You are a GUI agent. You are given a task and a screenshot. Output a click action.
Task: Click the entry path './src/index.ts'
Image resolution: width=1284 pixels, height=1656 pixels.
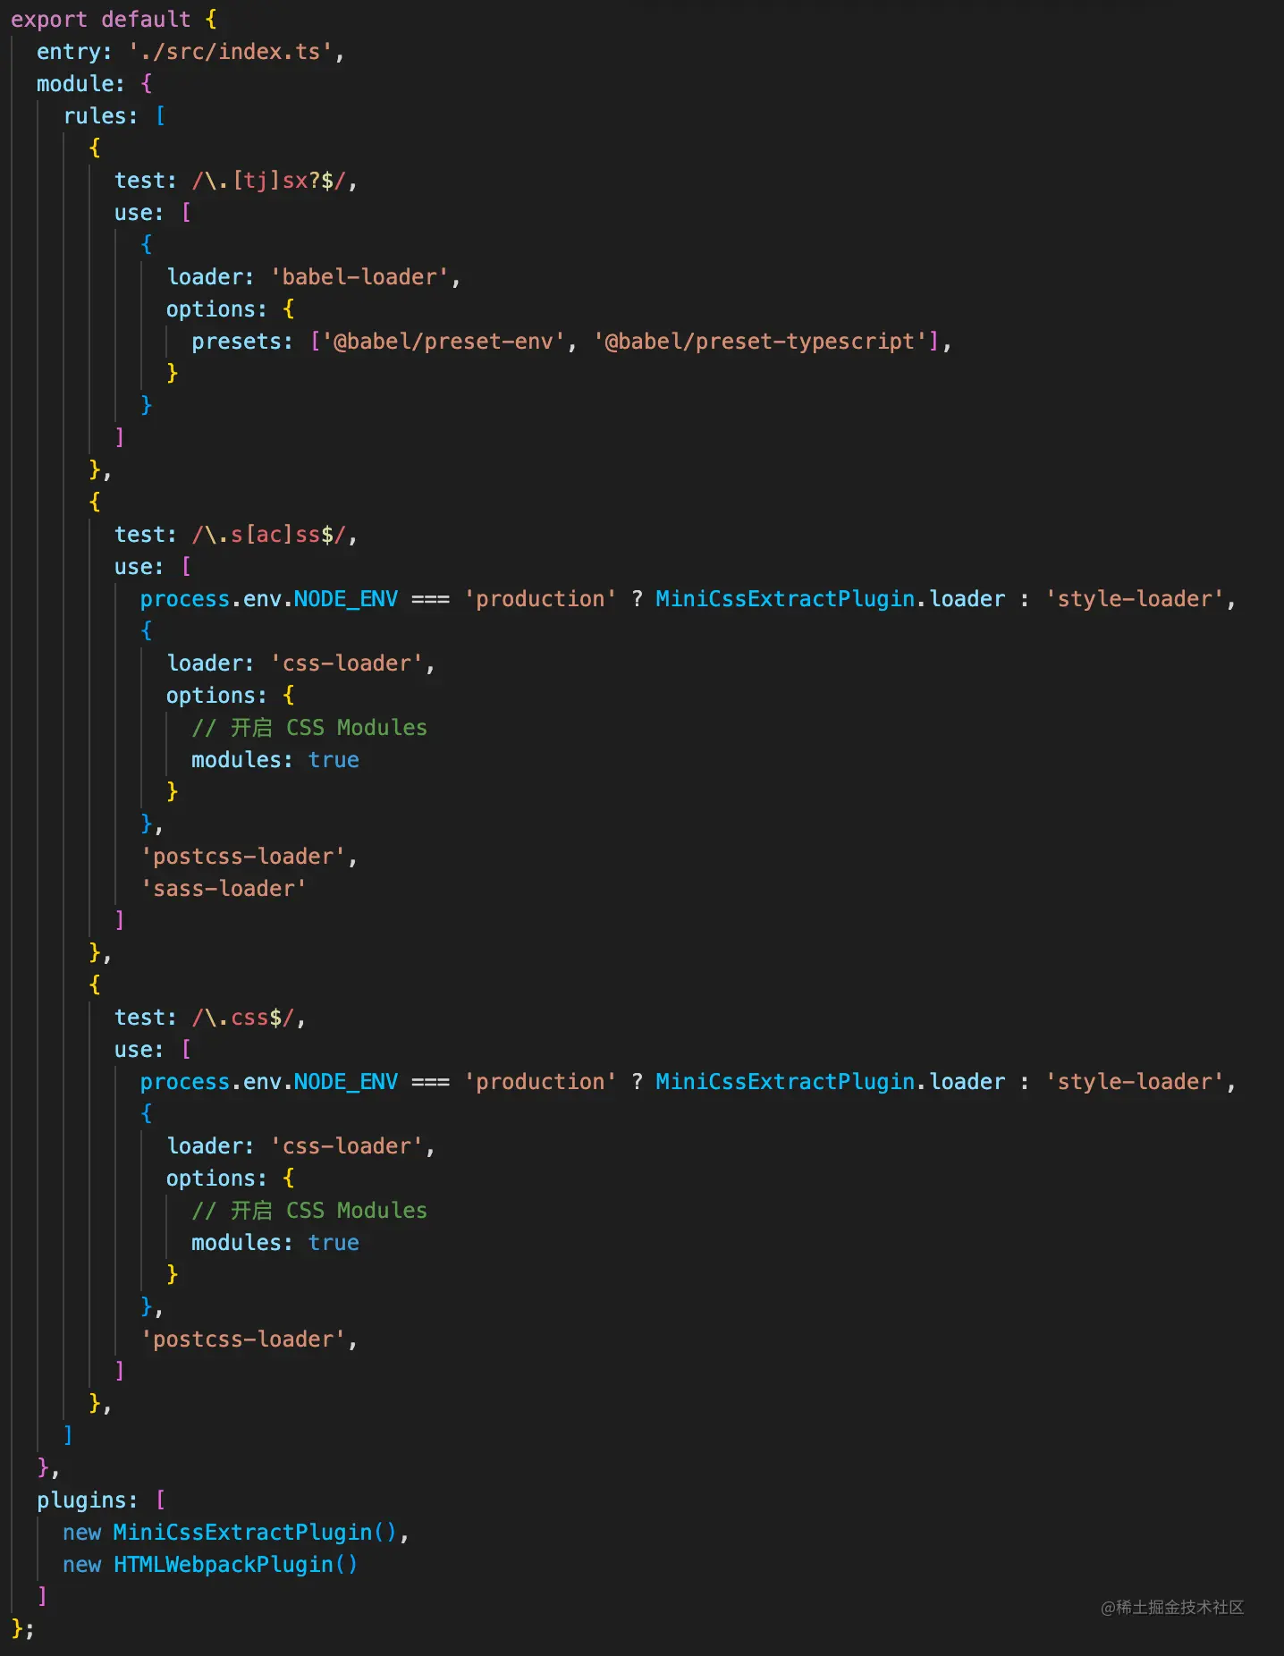pyautogui.click(x=230, y=52)
